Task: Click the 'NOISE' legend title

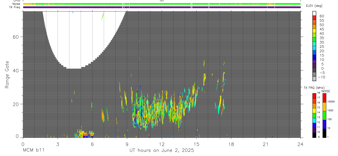Action: click(325, 91)
